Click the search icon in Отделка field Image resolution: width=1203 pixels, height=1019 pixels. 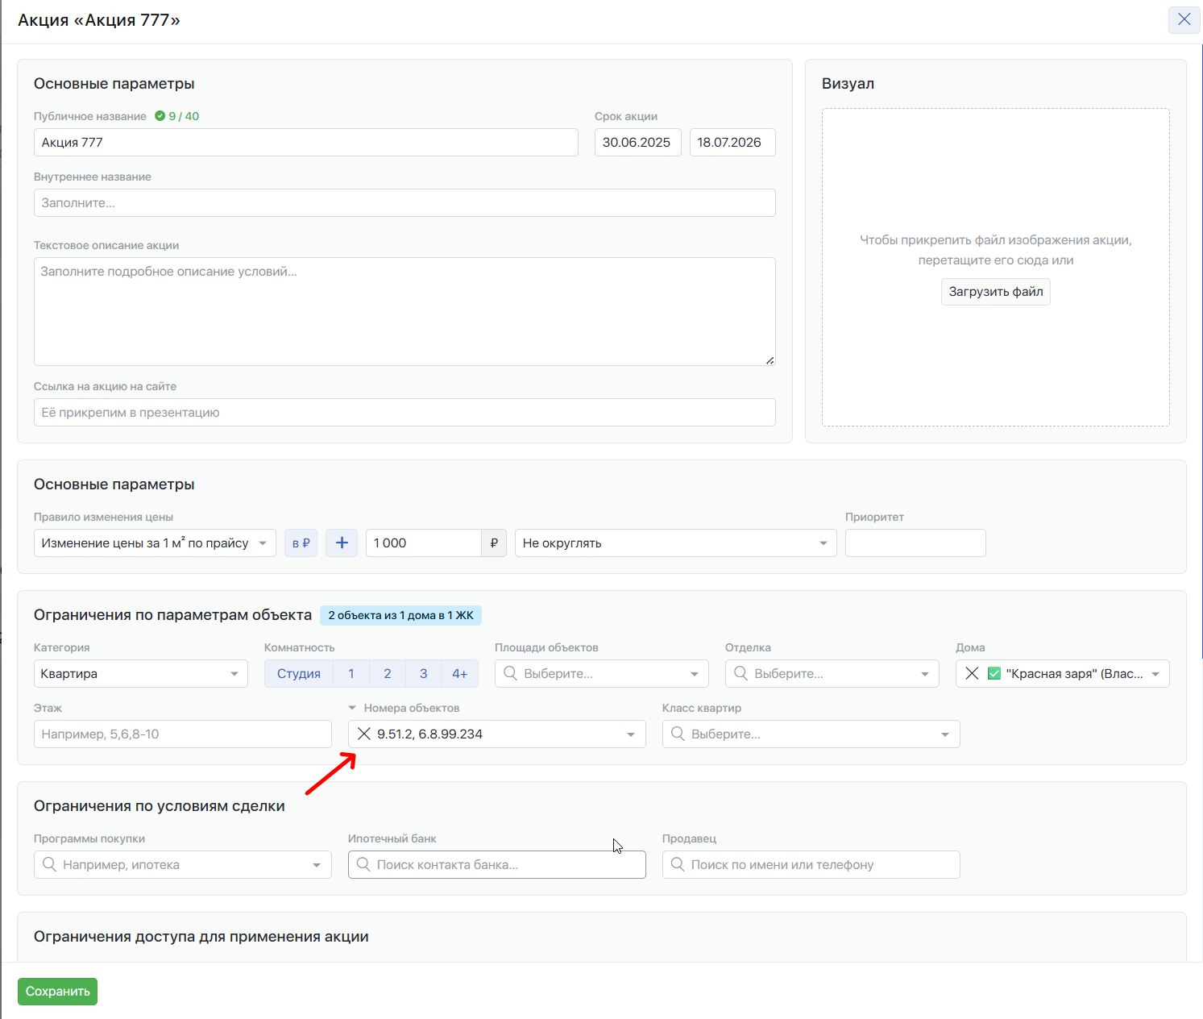click(740, 673)
